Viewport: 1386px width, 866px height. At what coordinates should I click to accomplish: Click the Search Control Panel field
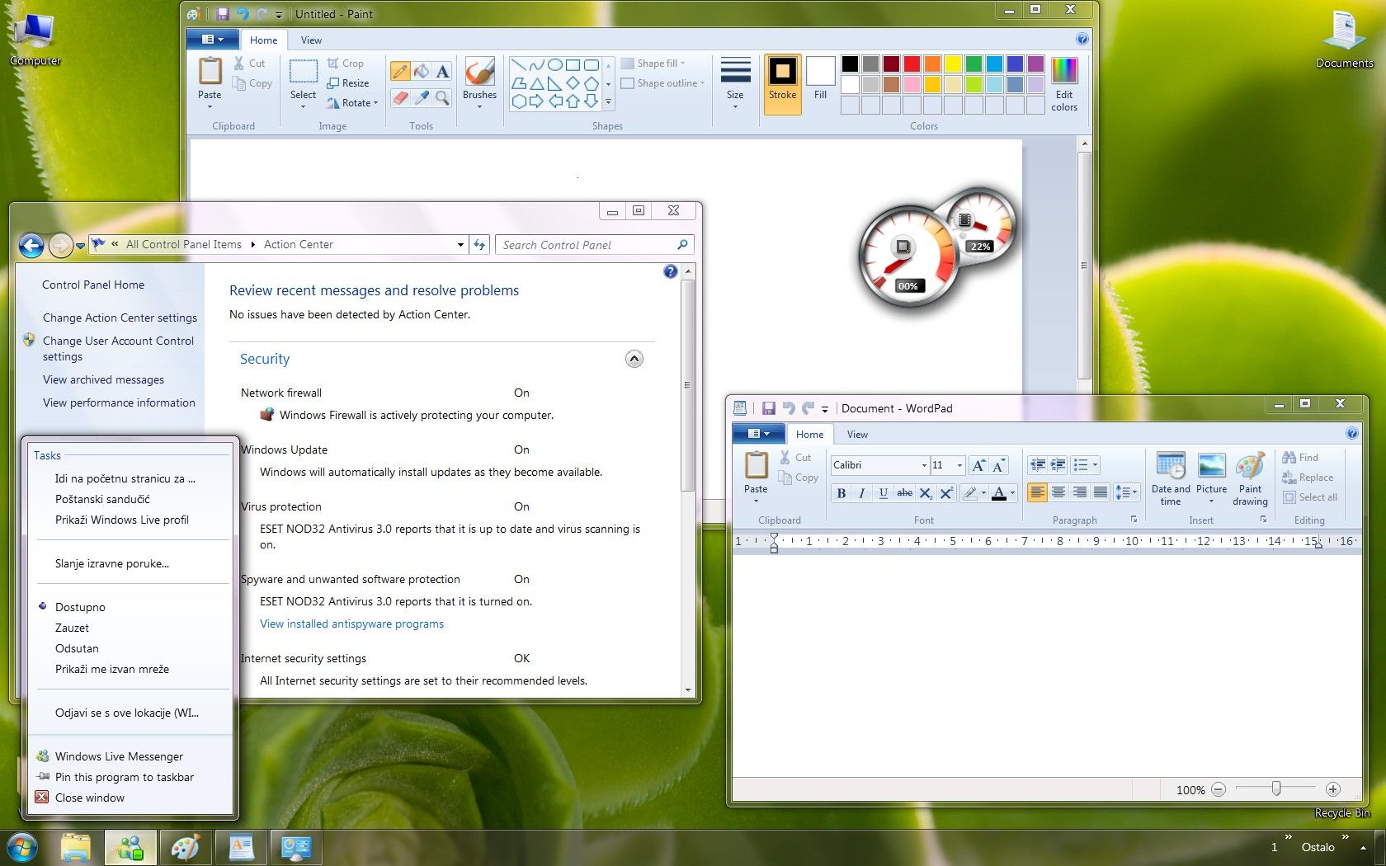pos(586,245)
